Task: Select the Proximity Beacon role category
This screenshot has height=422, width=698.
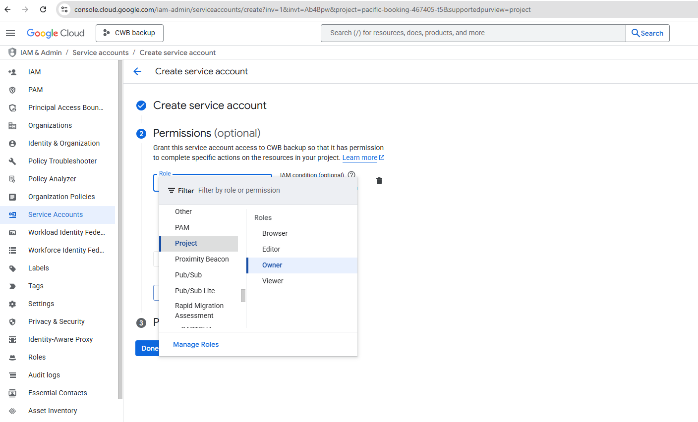Action: point(199,259)
